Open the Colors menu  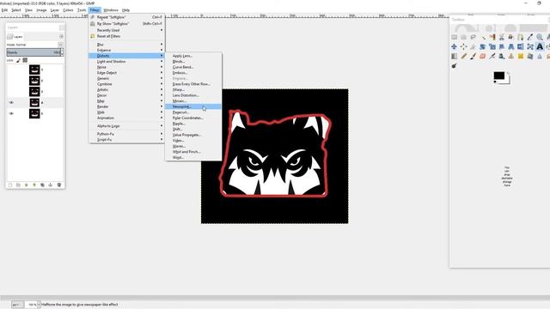(x=68, y=10)
